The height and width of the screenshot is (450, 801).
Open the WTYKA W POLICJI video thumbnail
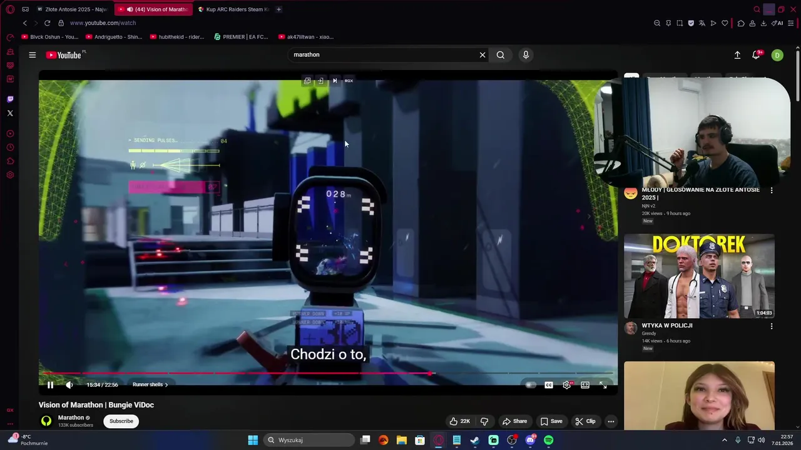click(699, 276)
